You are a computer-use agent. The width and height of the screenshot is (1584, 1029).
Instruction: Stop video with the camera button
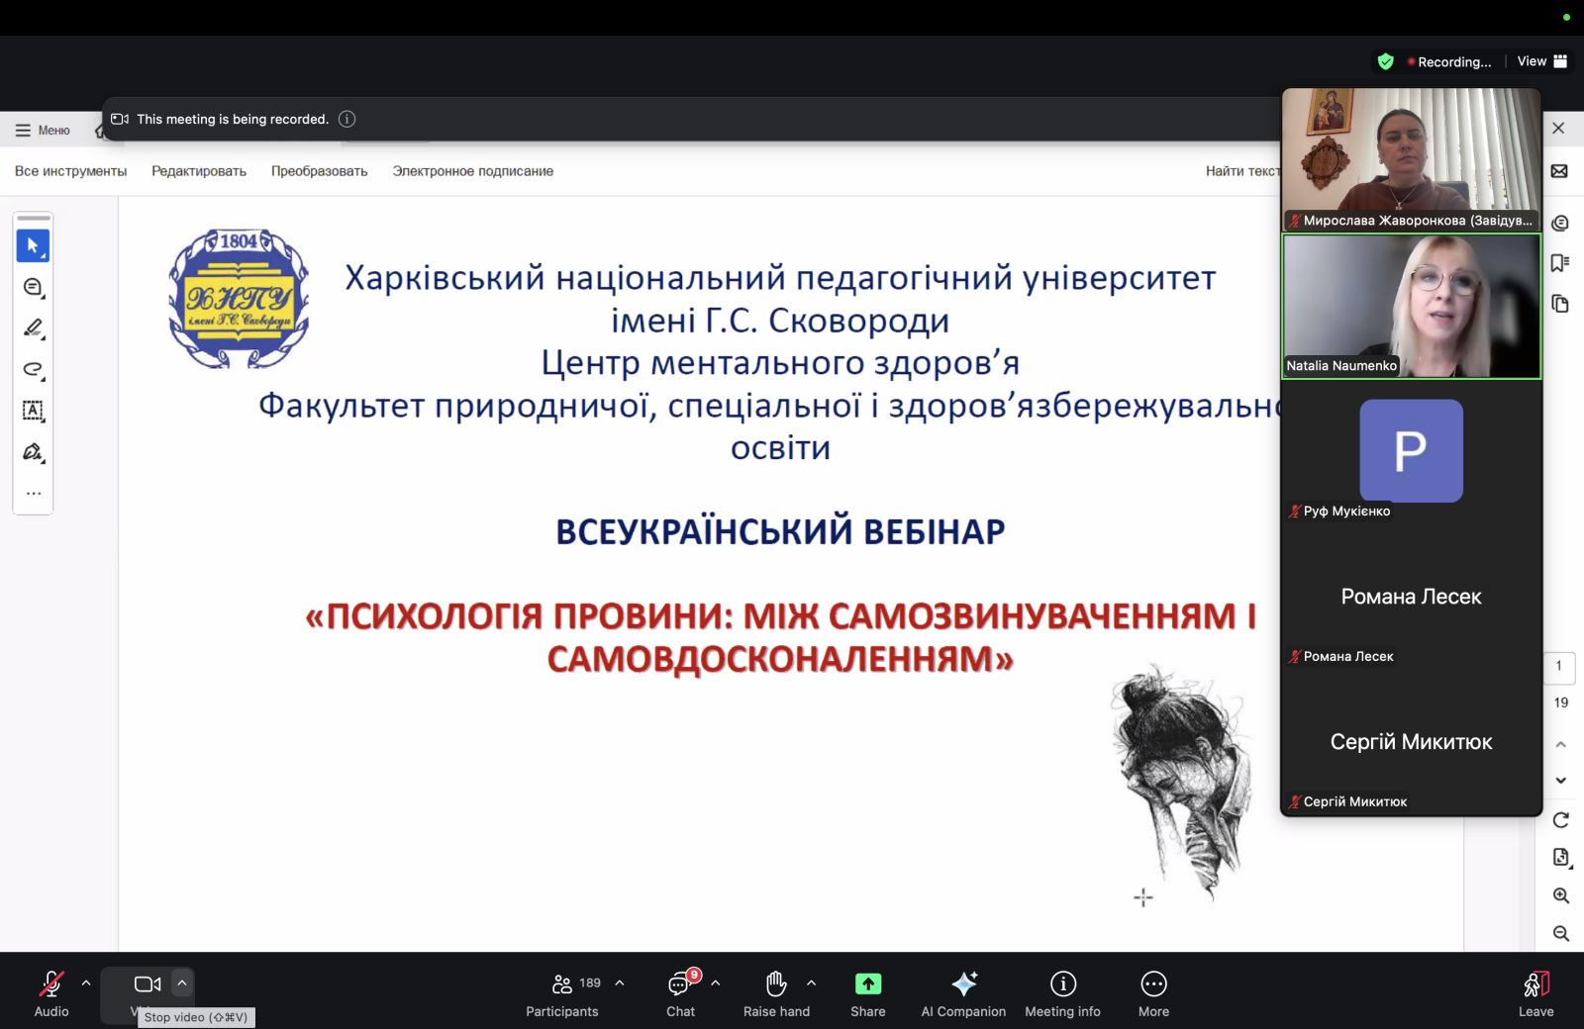pyautogui.click(x=148, y=984)
